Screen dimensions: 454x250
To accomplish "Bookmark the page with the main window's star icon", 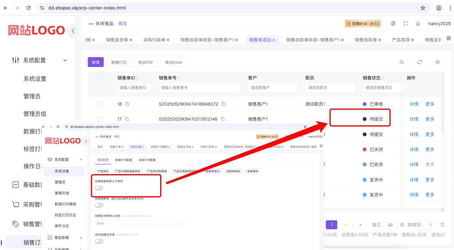I will pos(423,8).
